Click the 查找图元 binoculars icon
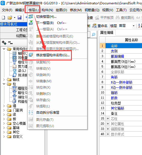This screenshot has height=155, width=142. click(117, 17)
